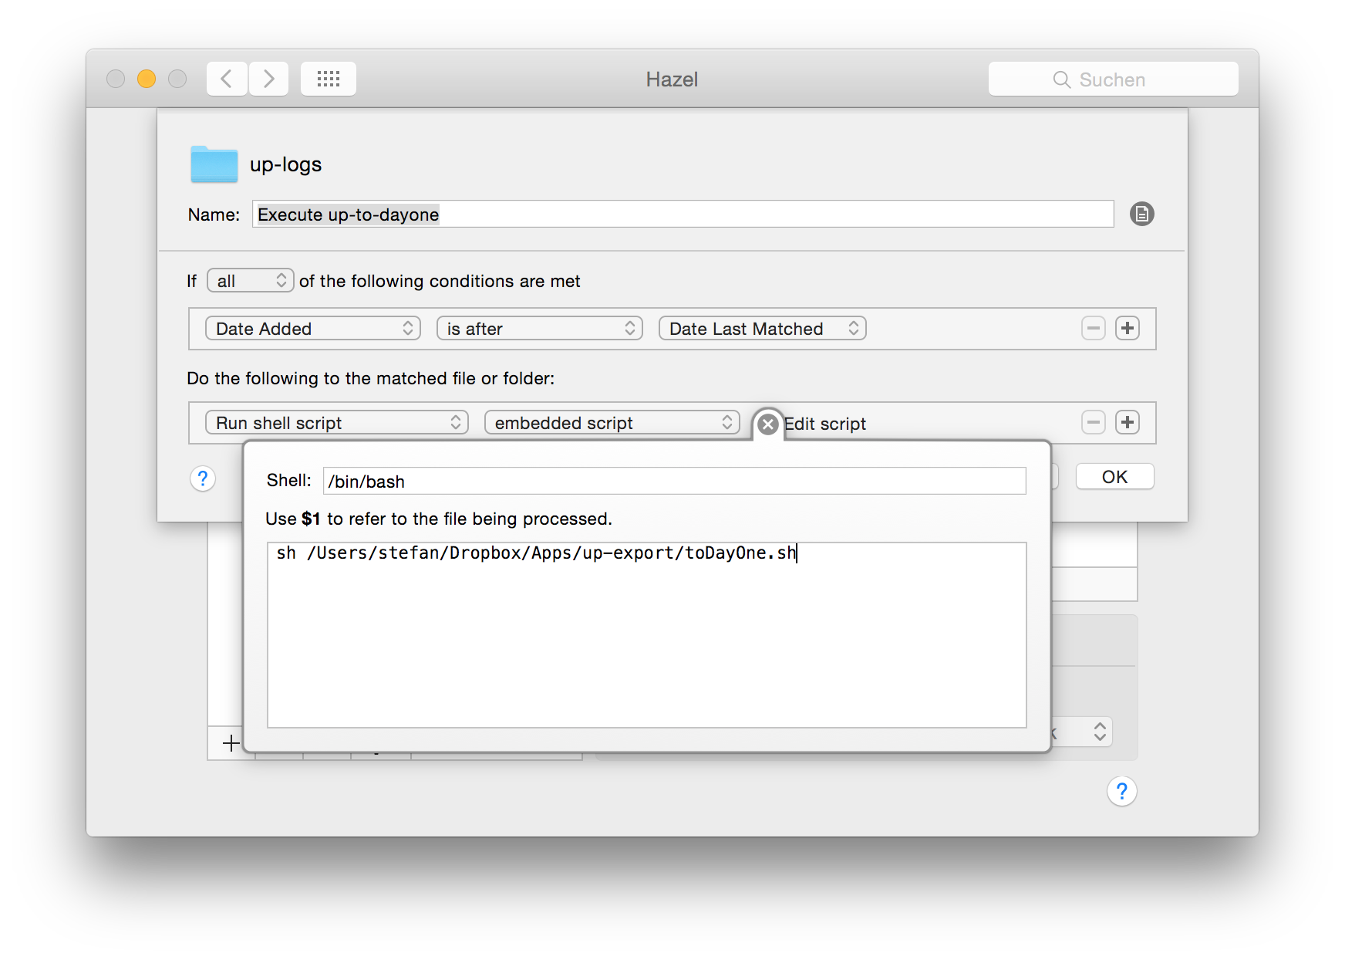
Task: Confirm the rule with the OK button
Action: coord(1114,476)
